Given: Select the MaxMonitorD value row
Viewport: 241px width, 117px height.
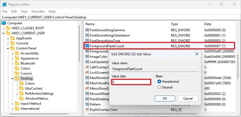Looking at the screenshot, I should click(x=160, y=78).
